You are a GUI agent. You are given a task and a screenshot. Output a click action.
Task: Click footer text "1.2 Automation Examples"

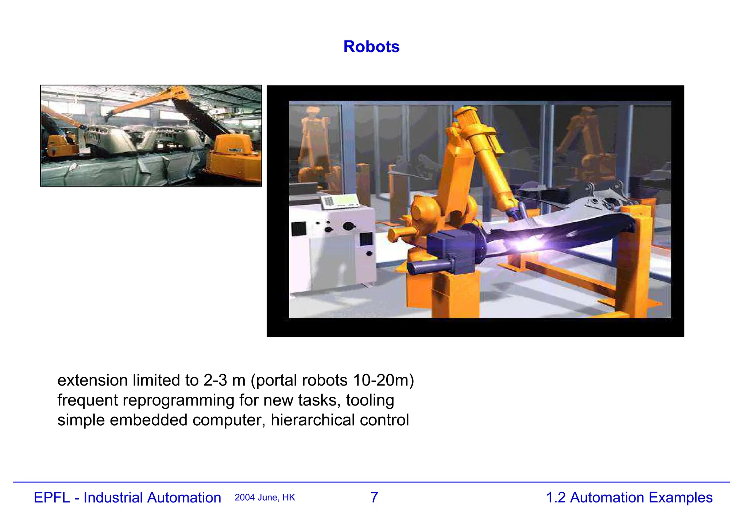tap(629, 497)
